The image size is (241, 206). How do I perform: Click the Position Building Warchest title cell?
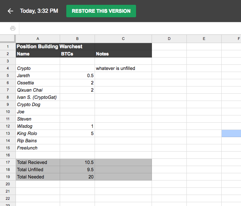click(50, 47)
